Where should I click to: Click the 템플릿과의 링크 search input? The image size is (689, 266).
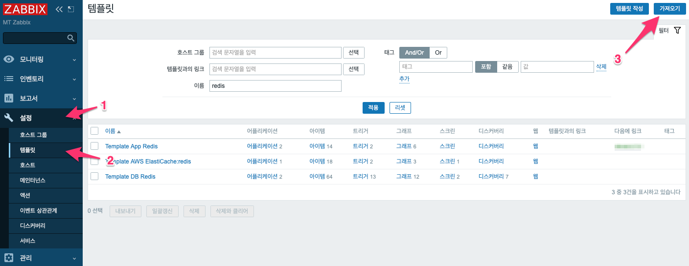(x=275, y=69)
